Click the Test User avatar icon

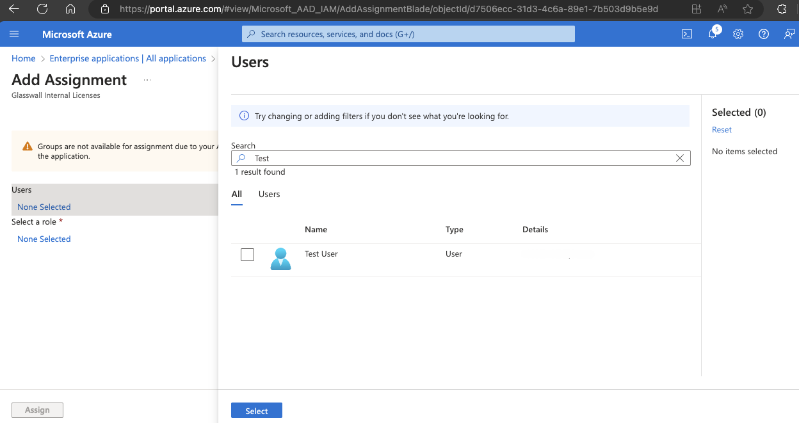[x=280, y=259]
